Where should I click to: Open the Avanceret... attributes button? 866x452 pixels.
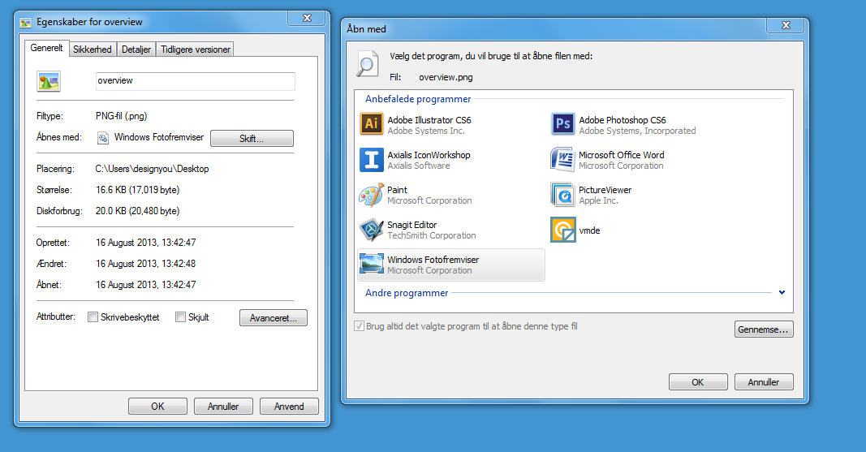(x=274, y=318)
